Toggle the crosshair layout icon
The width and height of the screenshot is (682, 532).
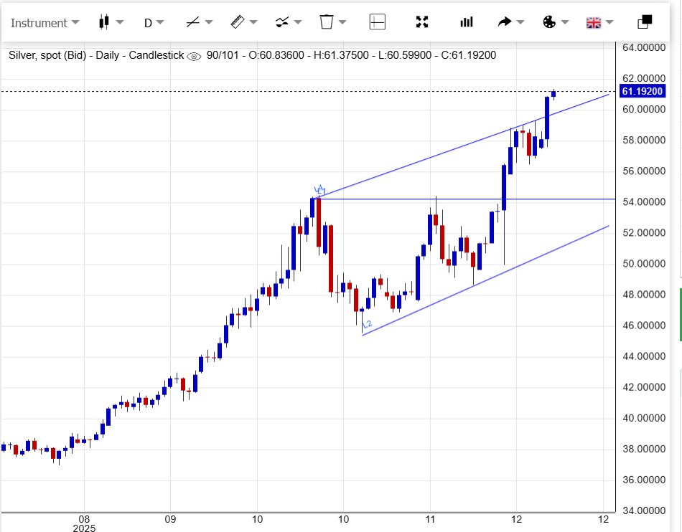[378, 22]
